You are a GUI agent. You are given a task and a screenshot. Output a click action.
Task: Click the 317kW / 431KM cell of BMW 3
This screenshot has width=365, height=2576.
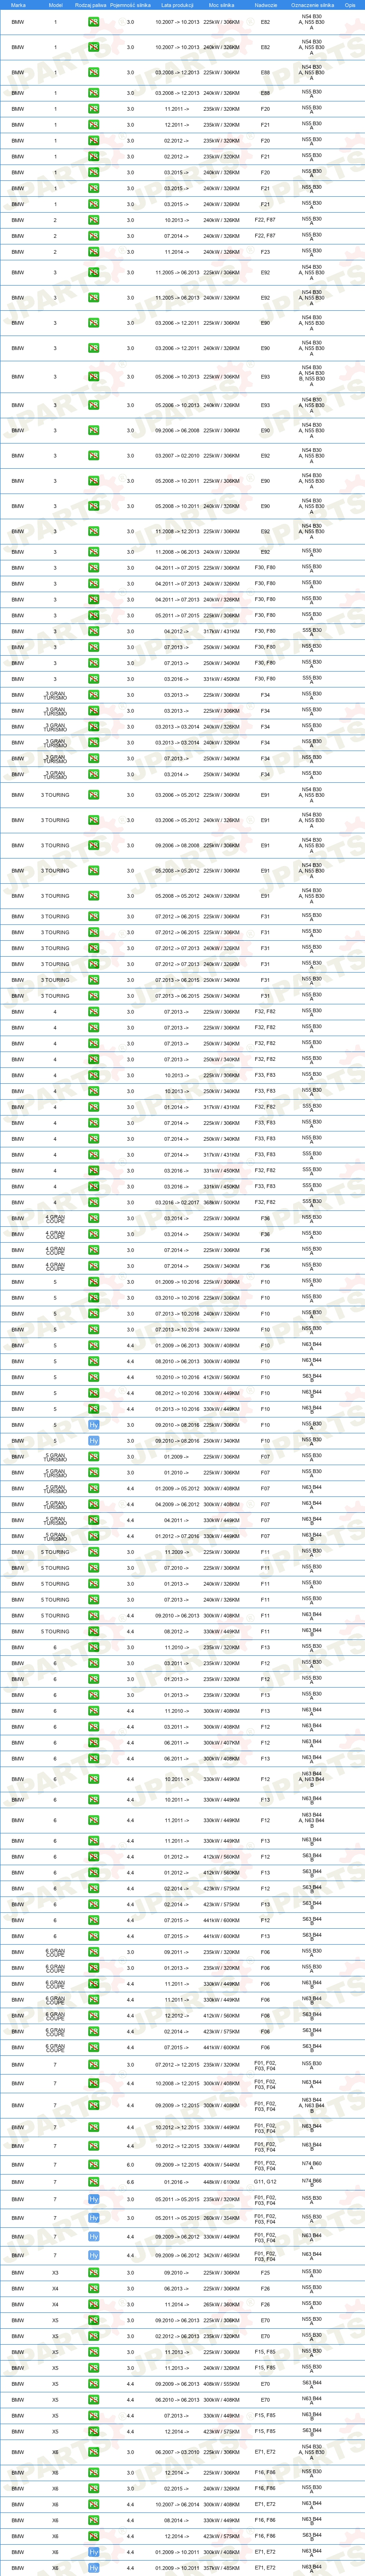coord(221,631)
